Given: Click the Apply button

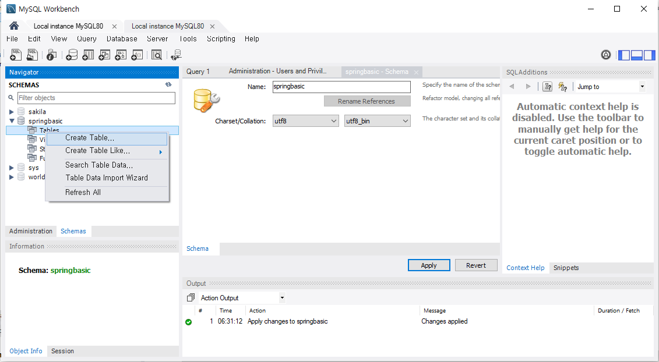Looking at the screenshot, I should point(429,265).
